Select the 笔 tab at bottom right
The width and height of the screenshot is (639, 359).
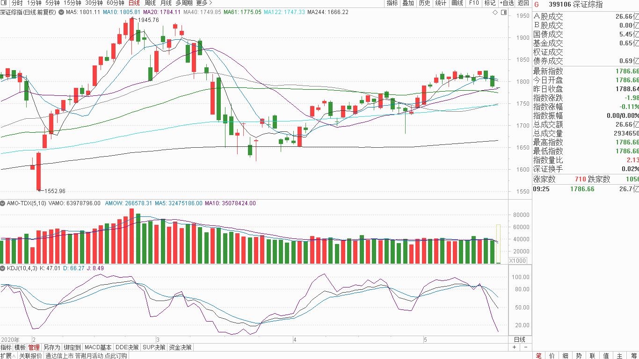click(x=538, y=356)
